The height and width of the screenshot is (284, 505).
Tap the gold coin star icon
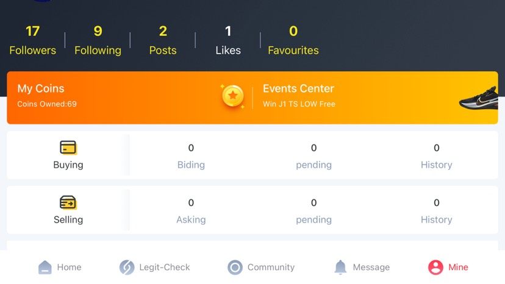click(232, 96)
